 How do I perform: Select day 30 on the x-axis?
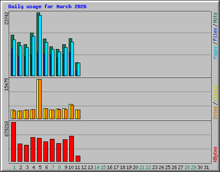pos(200,167)
